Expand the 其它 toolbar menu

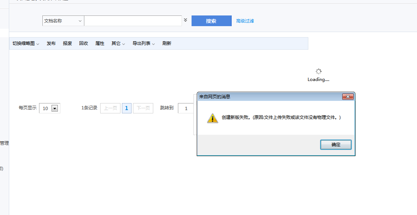(x=118, y=43)
